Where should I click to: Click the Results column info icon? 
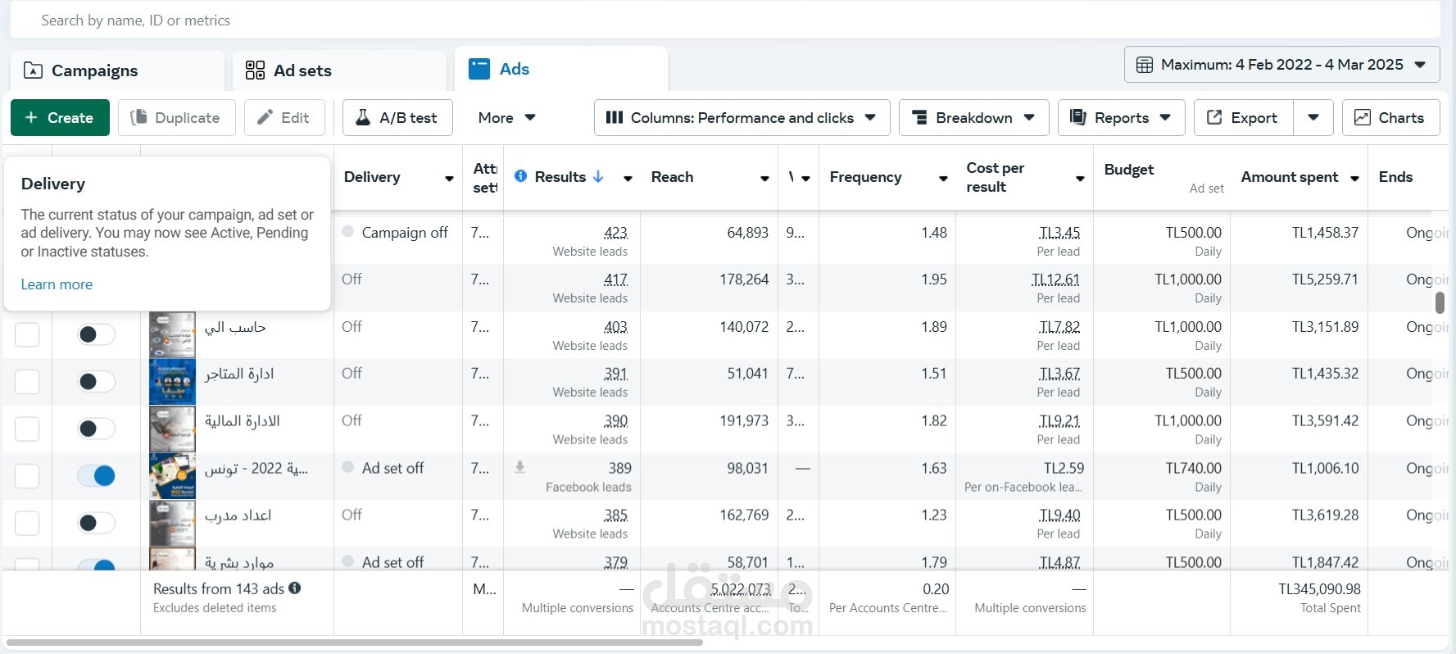click(520, 176)
